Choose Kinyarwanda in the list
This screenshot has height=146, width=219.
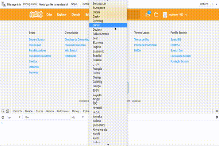(108, 130)
